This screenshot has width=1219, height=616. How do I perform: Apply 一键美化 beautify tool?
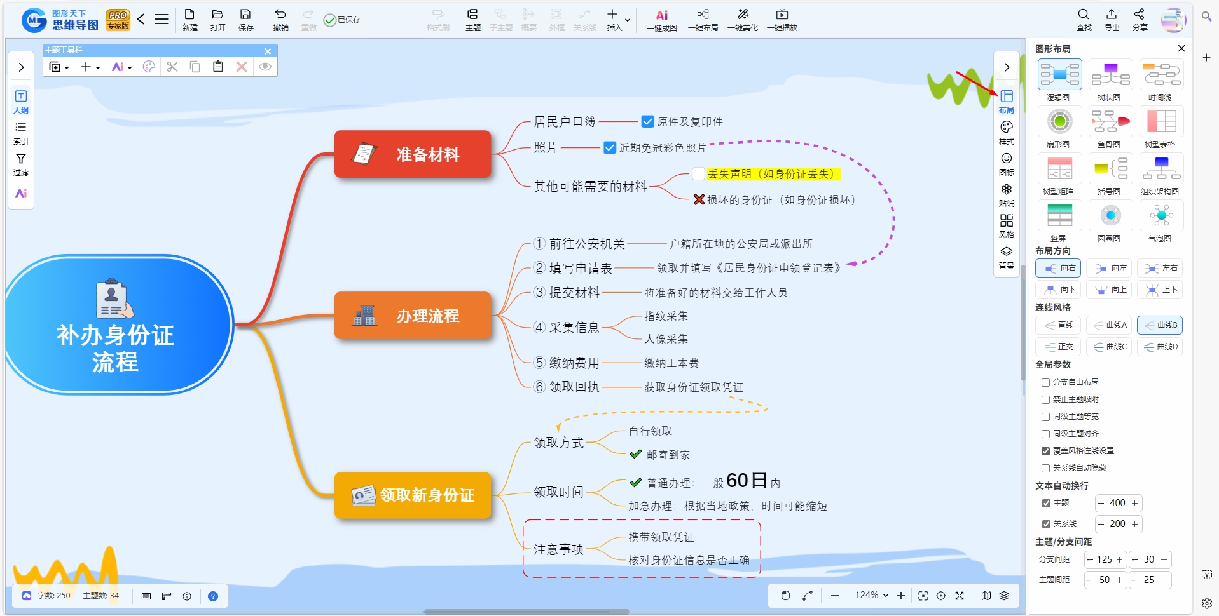coord(742,20)
